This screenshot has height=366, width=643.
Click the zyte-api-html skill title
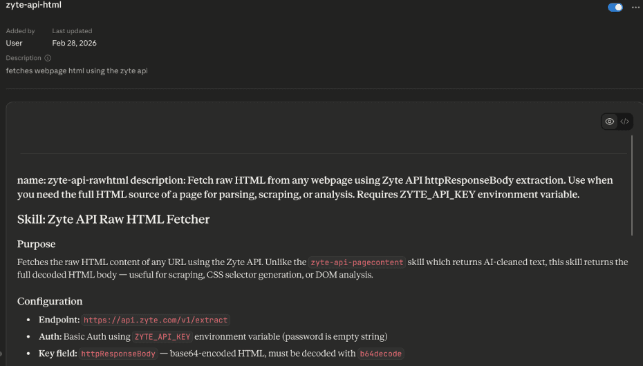click(32, 6)
